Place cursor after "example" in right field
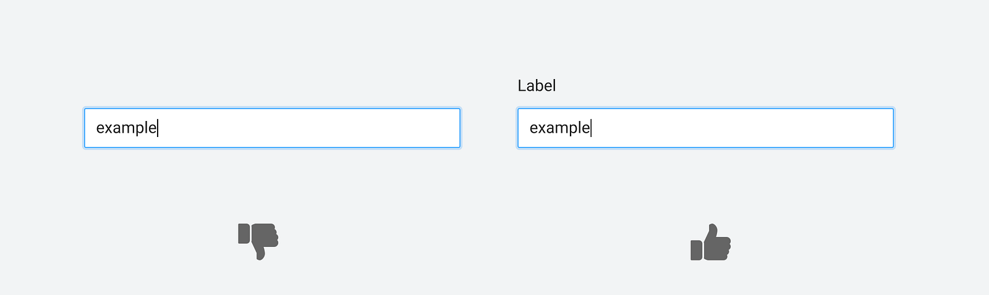 591,128
